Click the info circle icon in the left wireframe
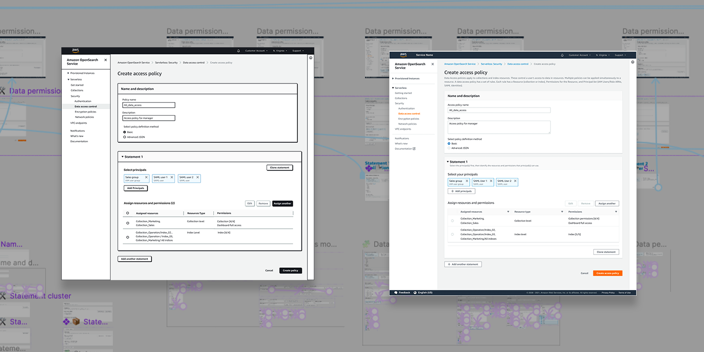This screenshot has height=352, width=704. coord(311,58)
